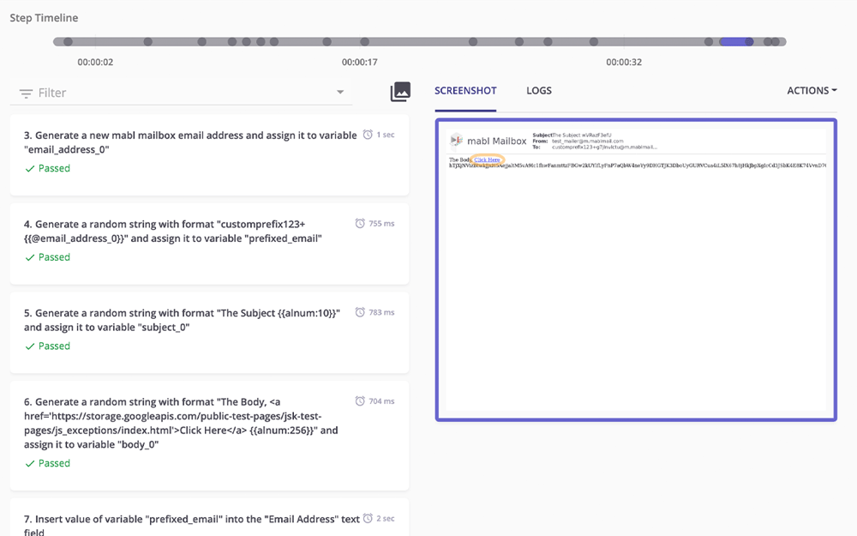Open the Filter field dropdown arrow
Viewport: 857px width, 536px height.
(340, 92)
